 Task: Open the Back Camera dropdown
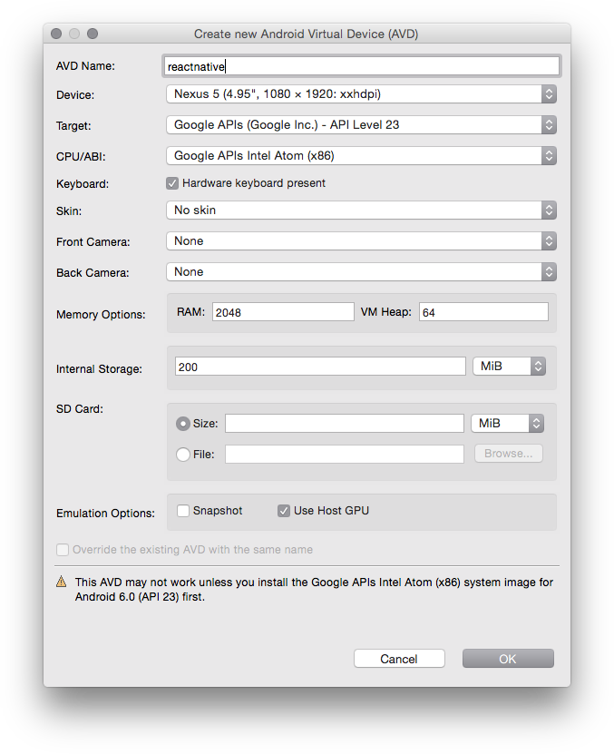[361, 272]
